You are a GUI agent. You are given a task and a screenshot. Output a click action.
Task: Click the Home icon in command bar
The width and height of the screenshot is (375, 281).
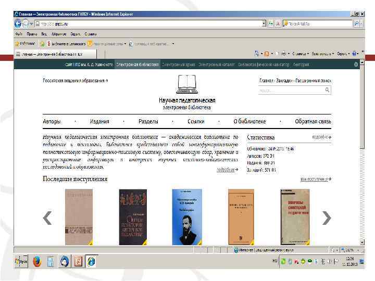(x=256, y=54)
